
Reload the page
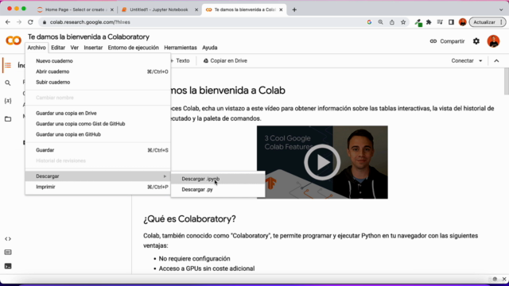point(30,22)
